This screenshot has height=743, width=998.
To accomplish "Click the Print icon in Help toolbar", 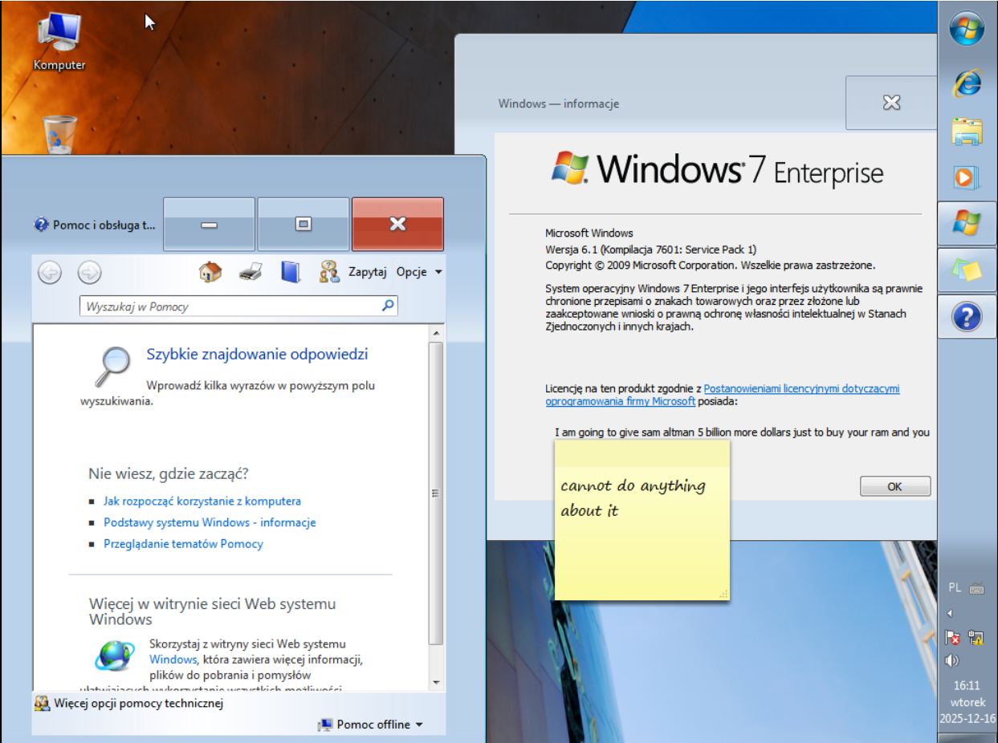I will (x=251, y=272).
